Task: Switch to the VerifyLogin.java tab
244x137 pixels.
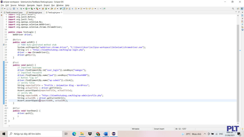Action: 34,12
